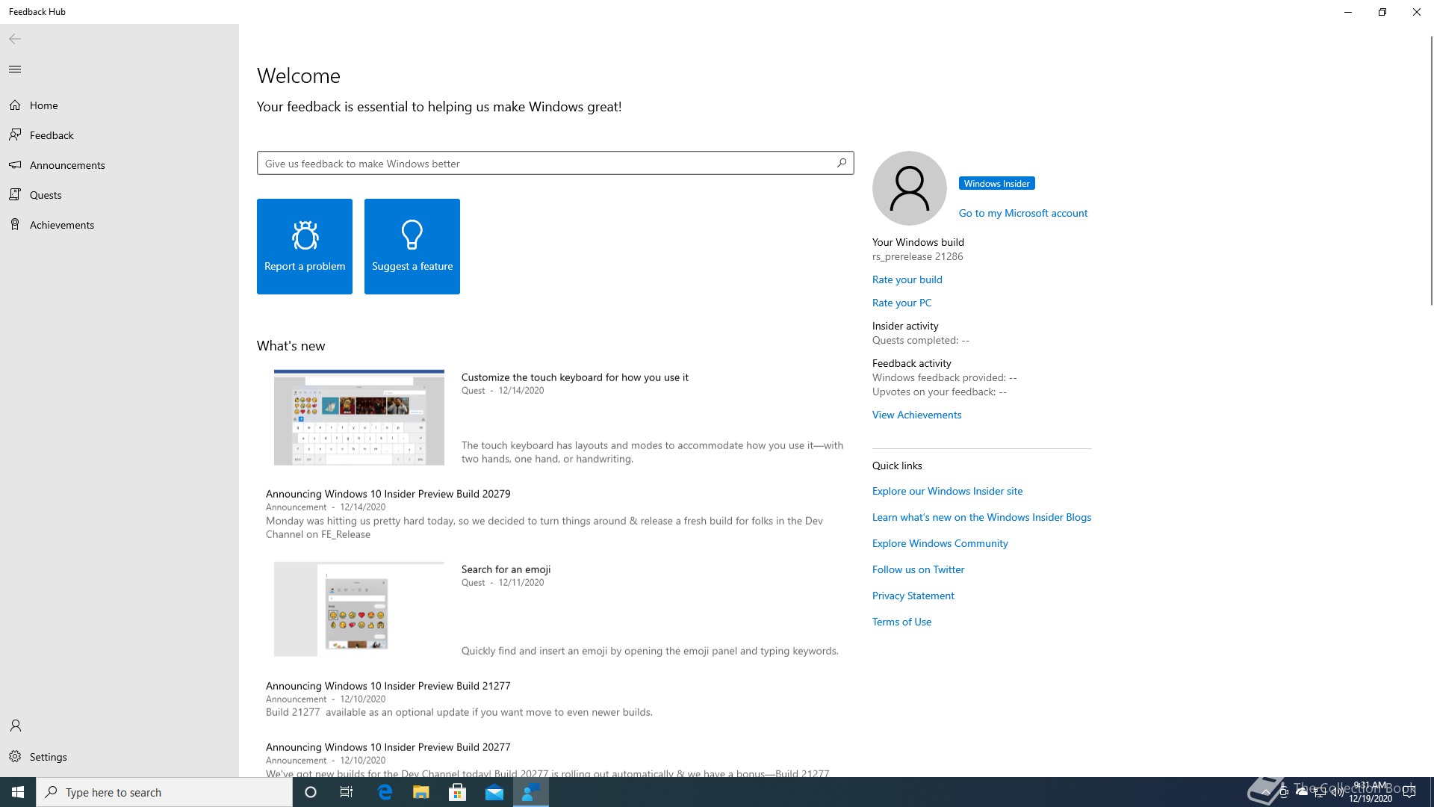The image size is (1434, 807).
Task: Open the Privacy Statement link
Action: pos(913,596)
